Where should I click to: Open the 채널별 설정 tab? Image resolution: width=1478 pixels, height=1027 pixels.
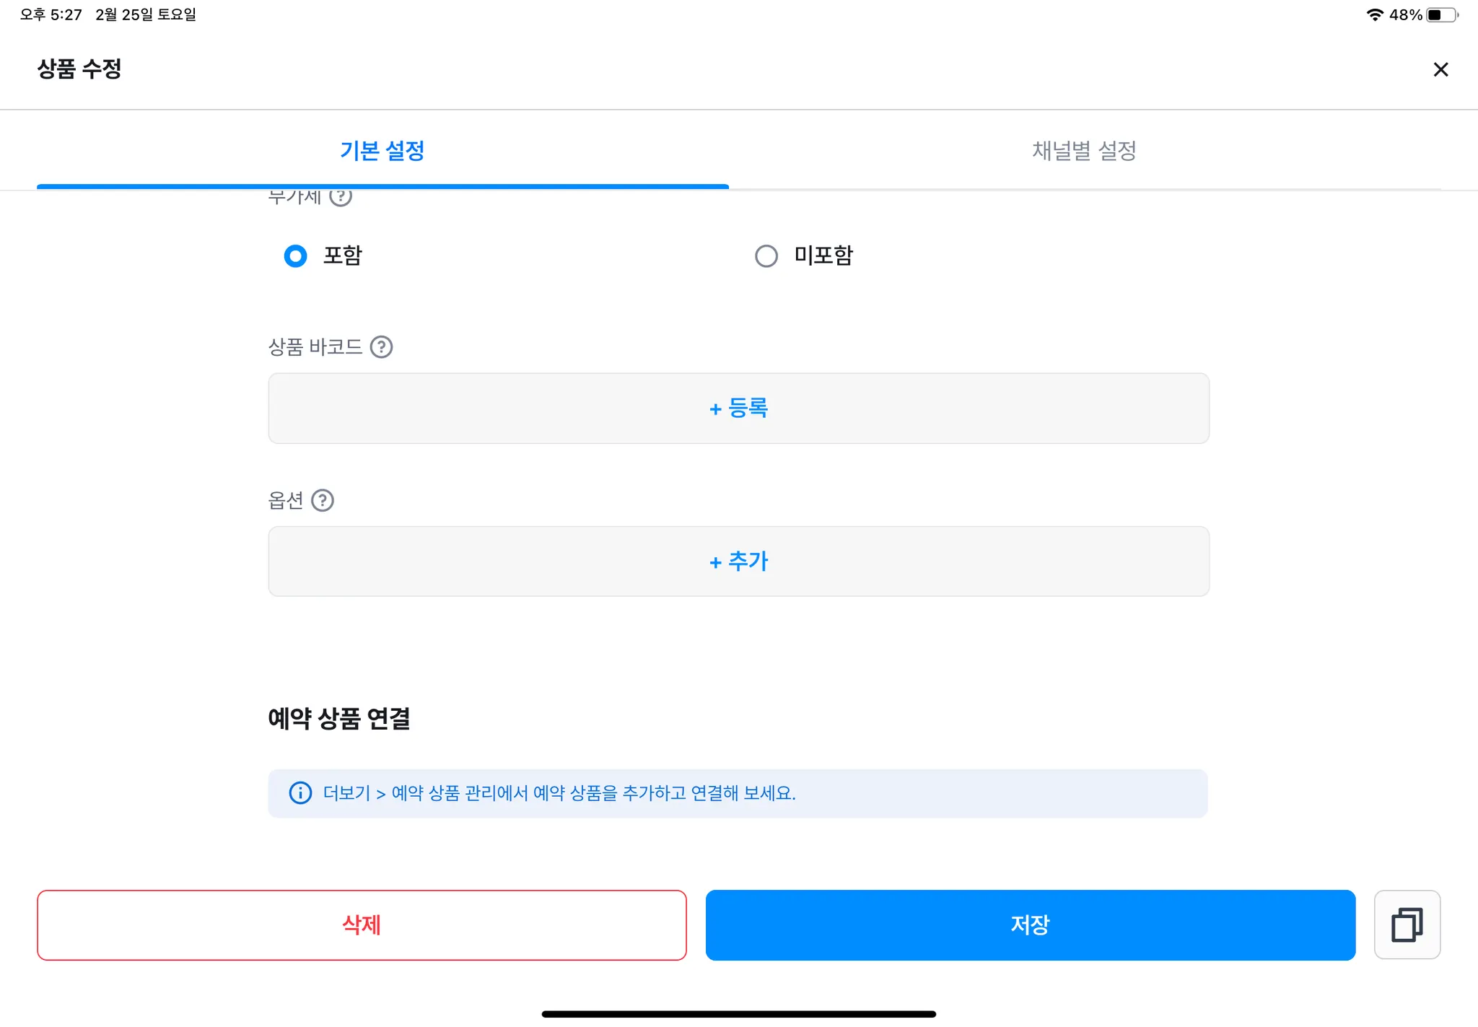click(1084, 151)
